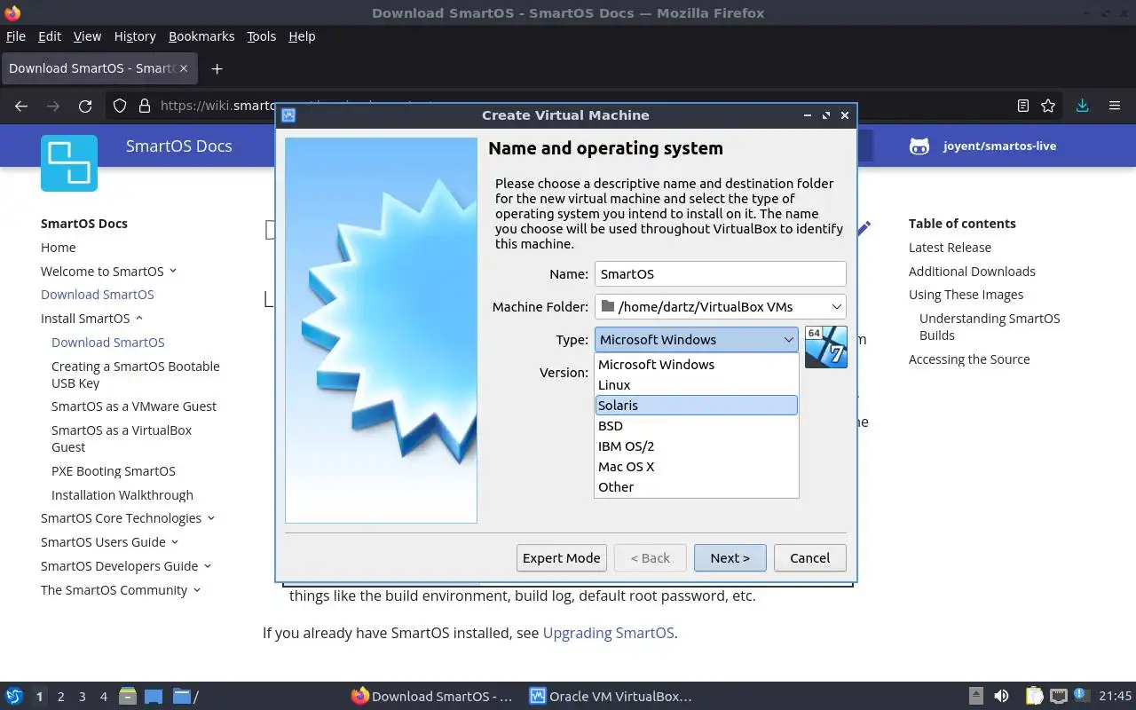Open the PXE Booting SmartOS sidebar link
Screen dimensions: 1136x710
[114, 471]
